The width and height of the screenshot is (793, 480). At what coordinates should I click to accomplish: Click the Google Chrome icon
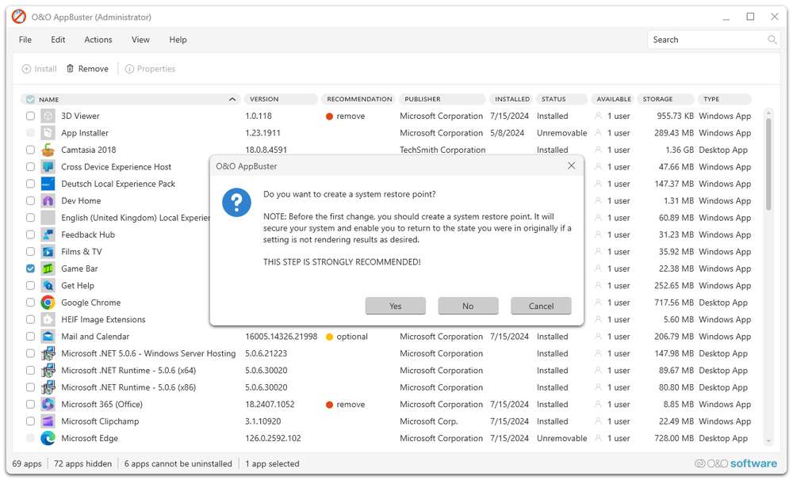pos(48,303)
